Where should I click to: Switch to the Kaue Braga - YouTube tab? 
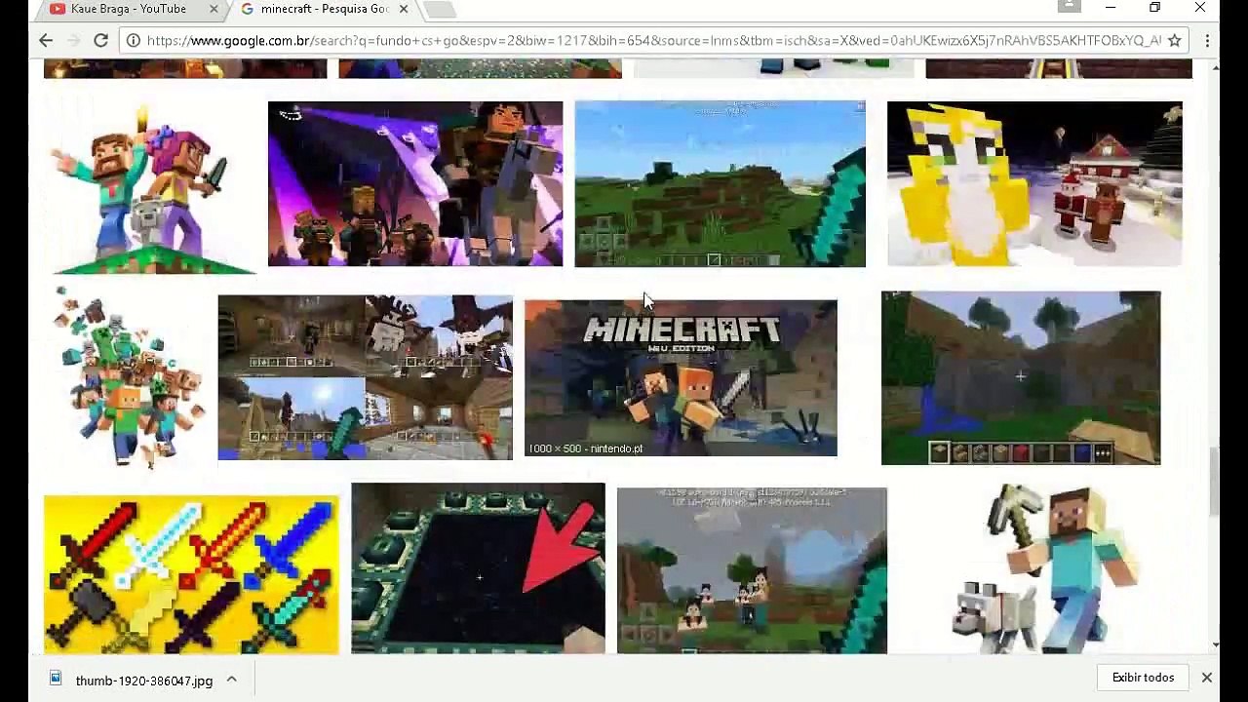(130, 10)
